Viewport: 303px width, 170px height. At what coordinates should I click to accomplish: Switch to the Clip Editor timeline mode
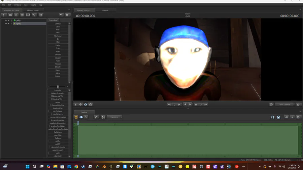pos(76,117)
